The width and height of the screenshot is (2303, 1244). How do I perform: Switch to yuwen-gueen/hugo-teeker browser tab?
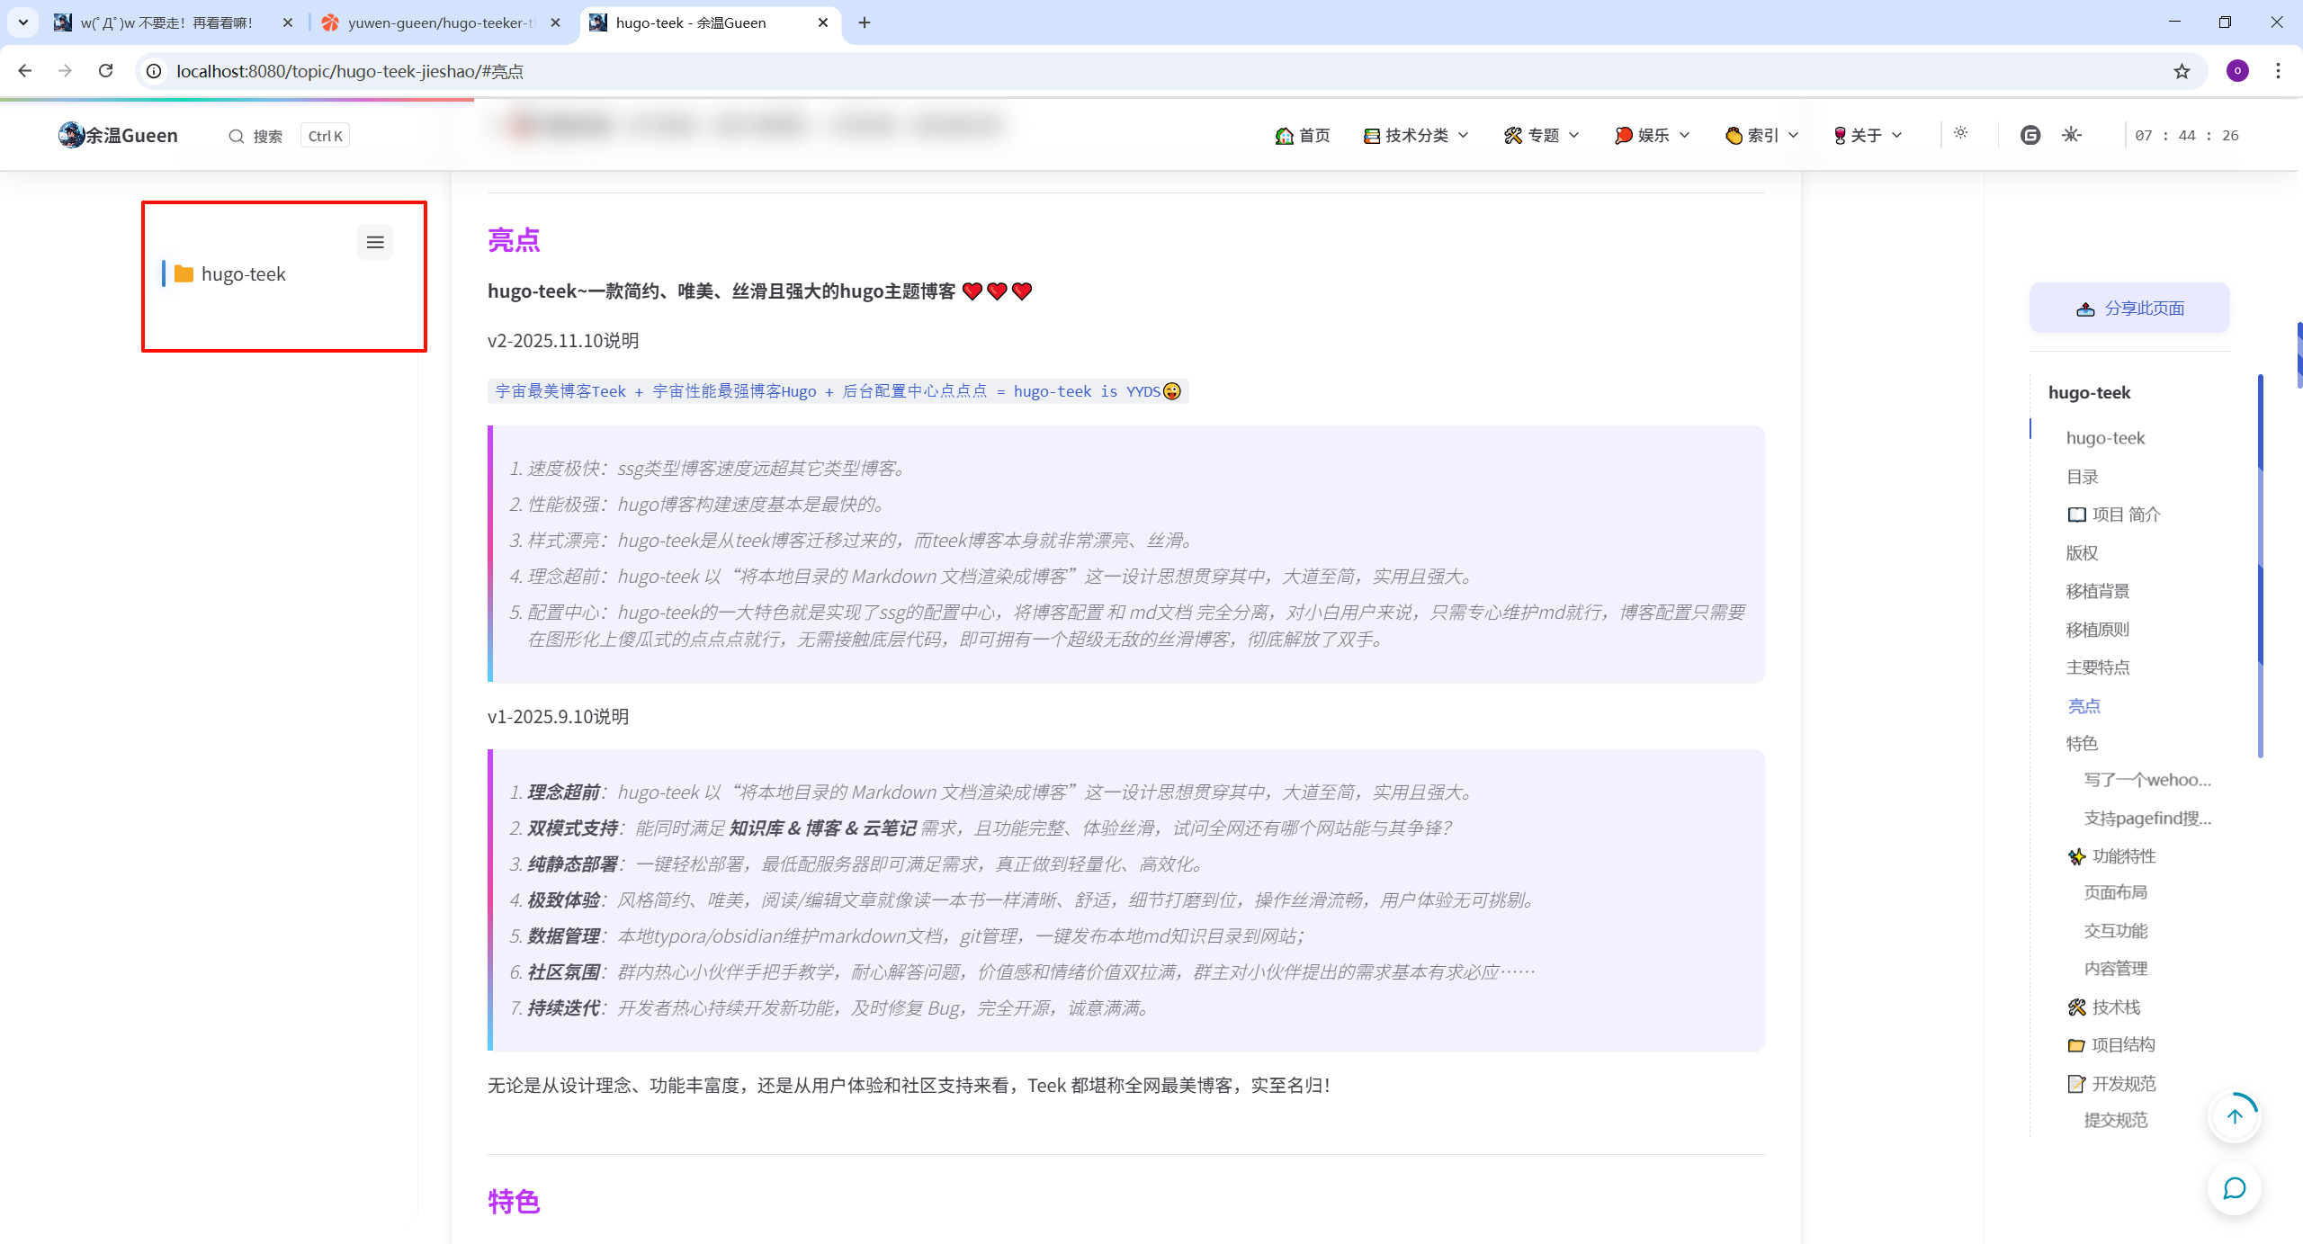point(441,22)
